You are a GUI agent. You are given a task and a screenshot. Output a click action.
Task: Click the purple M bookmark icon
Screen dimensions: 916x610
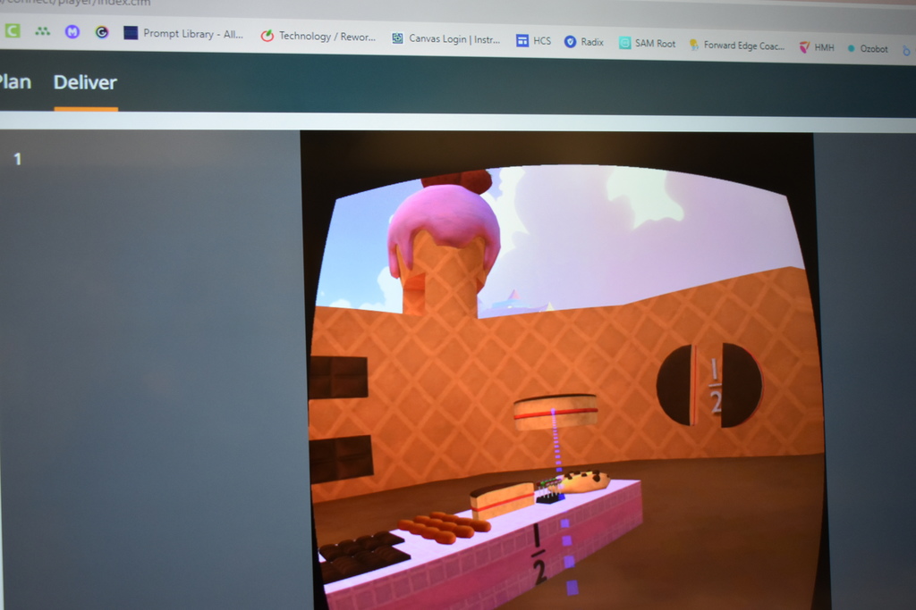tap(72, 31)
